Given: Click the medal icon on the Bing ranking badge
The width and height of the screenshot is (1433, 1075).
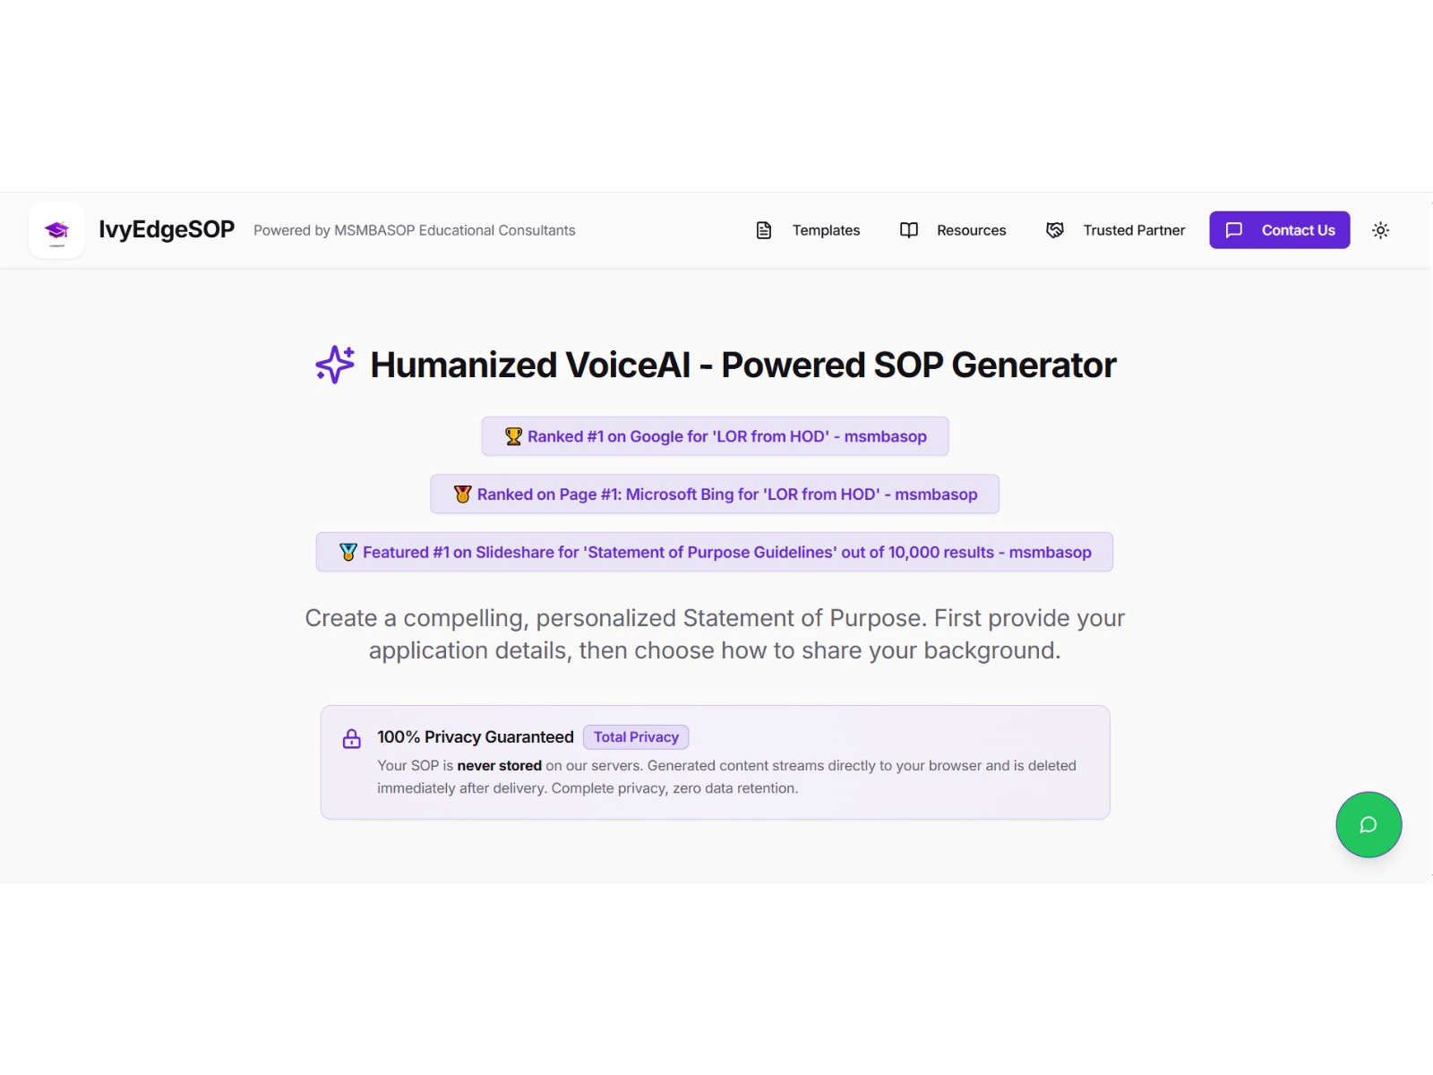Looking at the screenshot, I should pos(463,494).
